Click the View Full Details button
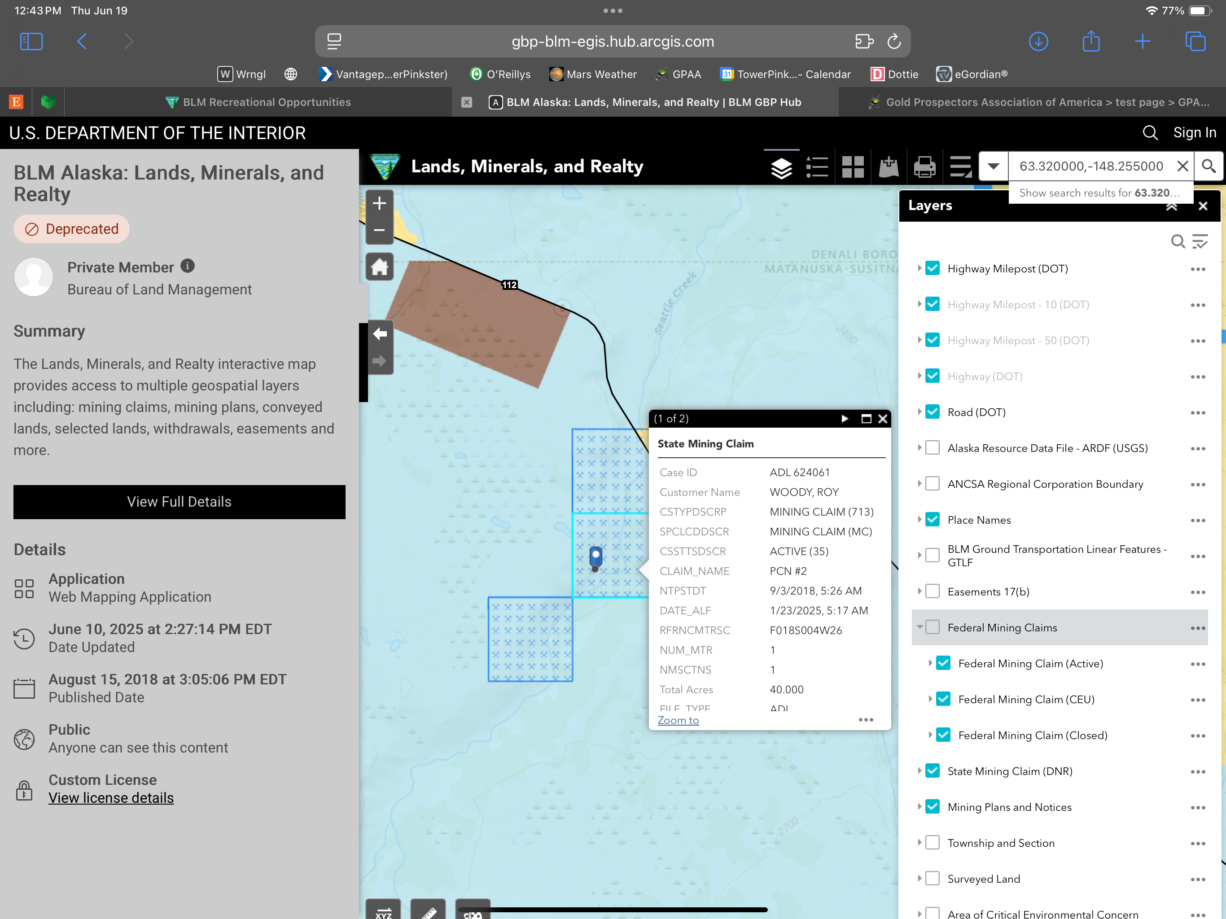 click(x=179, y=502)
